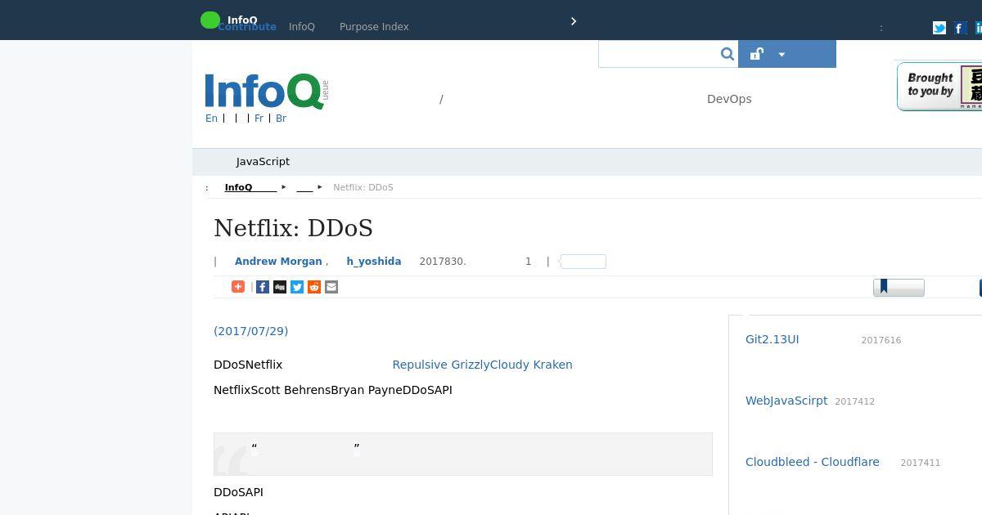This screenshot has width=982, height=515.
Task: Open Cloudbleed - Cloudflare related article
Action: pos(813,462)
